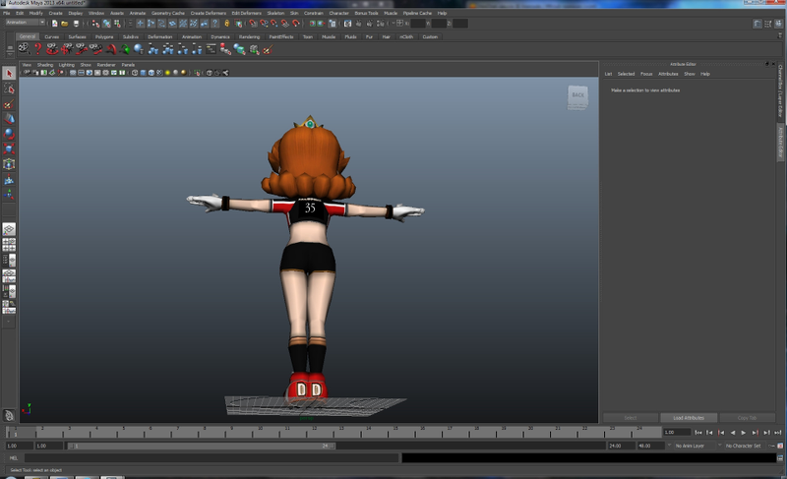Toggle smooth shade all in panel toolbar

[x=143, y=73]
